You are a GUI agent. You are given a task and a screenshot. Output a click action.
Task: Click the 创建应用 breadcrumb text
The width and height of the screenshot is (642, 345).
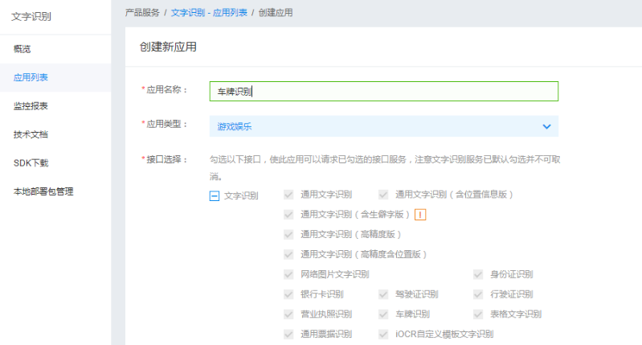click(276, 13)
